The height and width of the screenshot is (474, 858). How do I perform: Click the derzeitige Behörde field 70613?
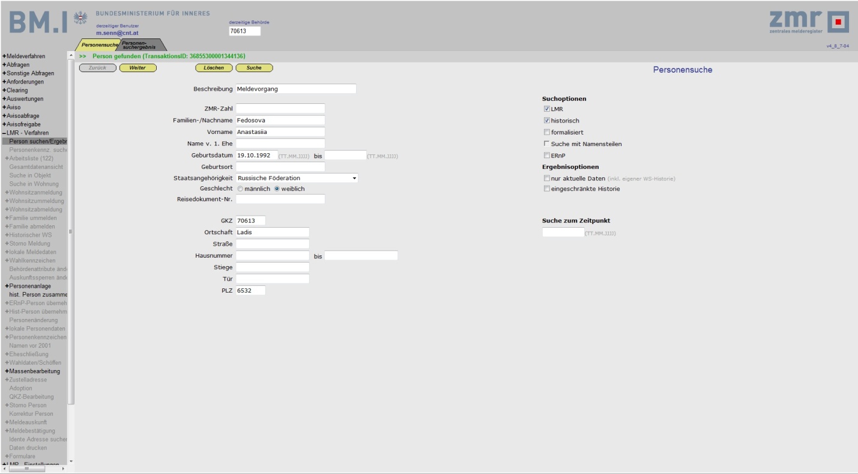(x=245, y=31)
